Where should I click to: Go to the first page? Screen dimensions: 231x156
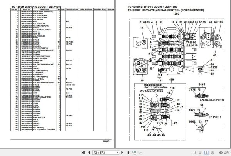(x=83, y=153)
